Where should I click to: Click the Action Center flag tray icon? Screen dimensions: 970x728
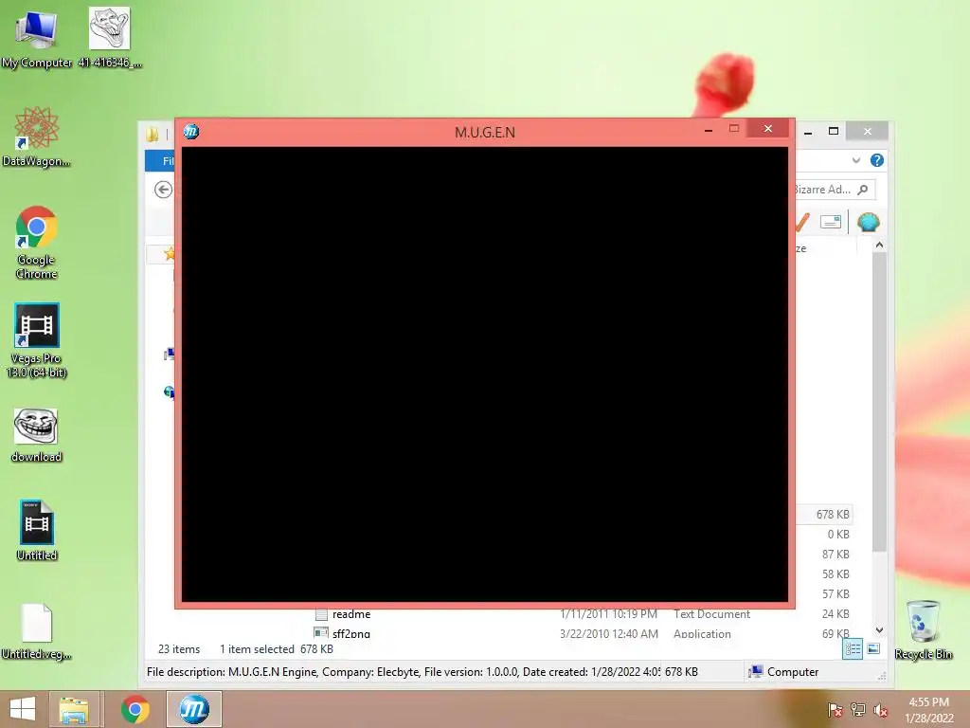pos(835,709)
